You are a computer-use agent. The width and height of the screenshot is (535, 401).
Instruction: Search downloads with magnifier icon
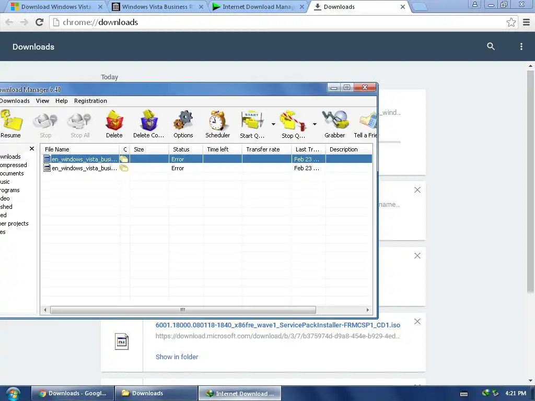coord(491,46)
